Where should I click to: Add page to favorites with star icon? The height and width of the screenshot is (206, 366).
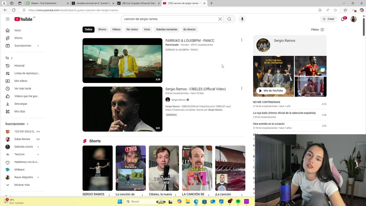335,10
